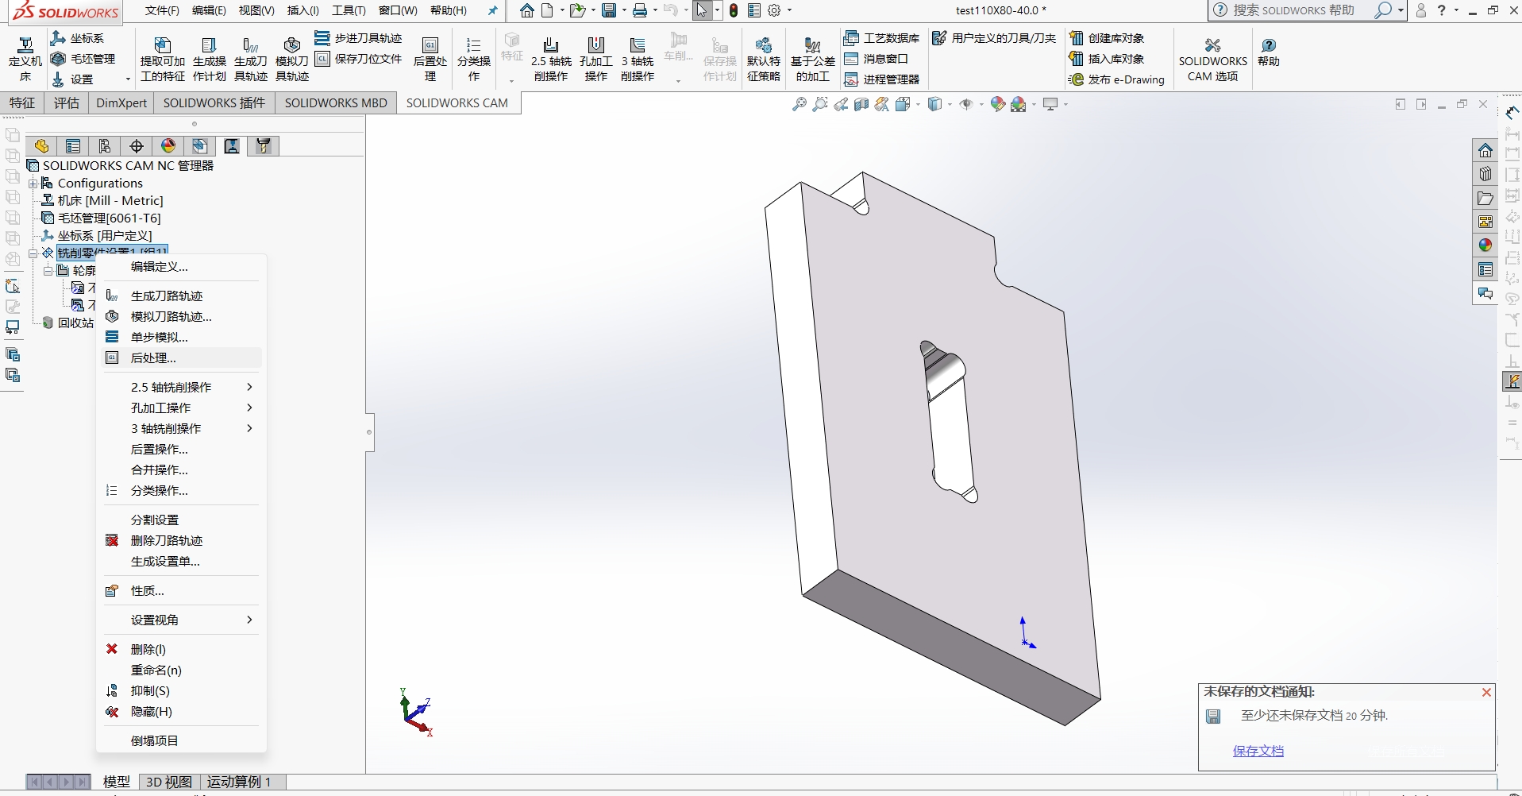Expand the Configurations tree node
The height and width of the screenshot is (796, 1522).
coord(33,184)
